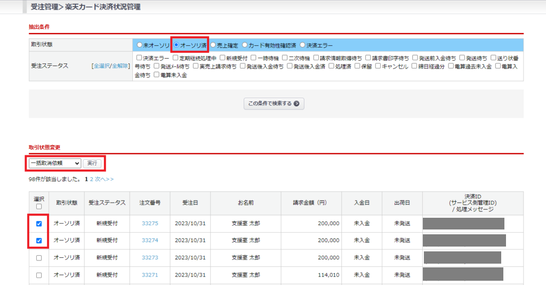Viewport: 546px width, 285px height.
Task: Select the 売上確定 radio button
Action: (213, 45)
